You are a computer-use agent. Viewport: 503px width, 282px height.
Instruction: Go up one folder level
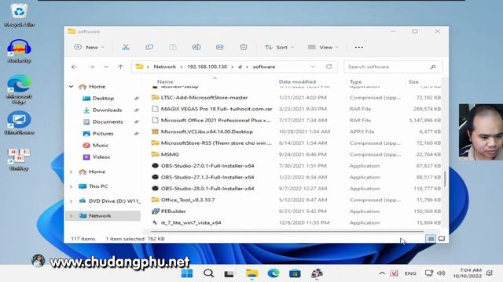(120, 67)
